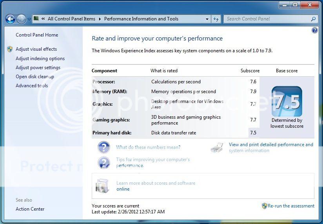
Task: Click question icon next to numbers meaning
Action: 103,147
